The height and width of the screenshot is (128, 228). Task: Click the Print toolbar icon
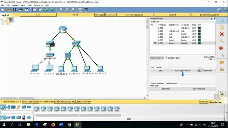[x=20, y=10]
